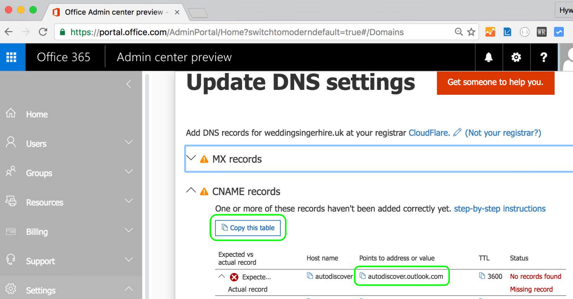This screenshot has height=299, width=573.
Task: Close the Office Admin center preview tab
Action: pos(177,12)
